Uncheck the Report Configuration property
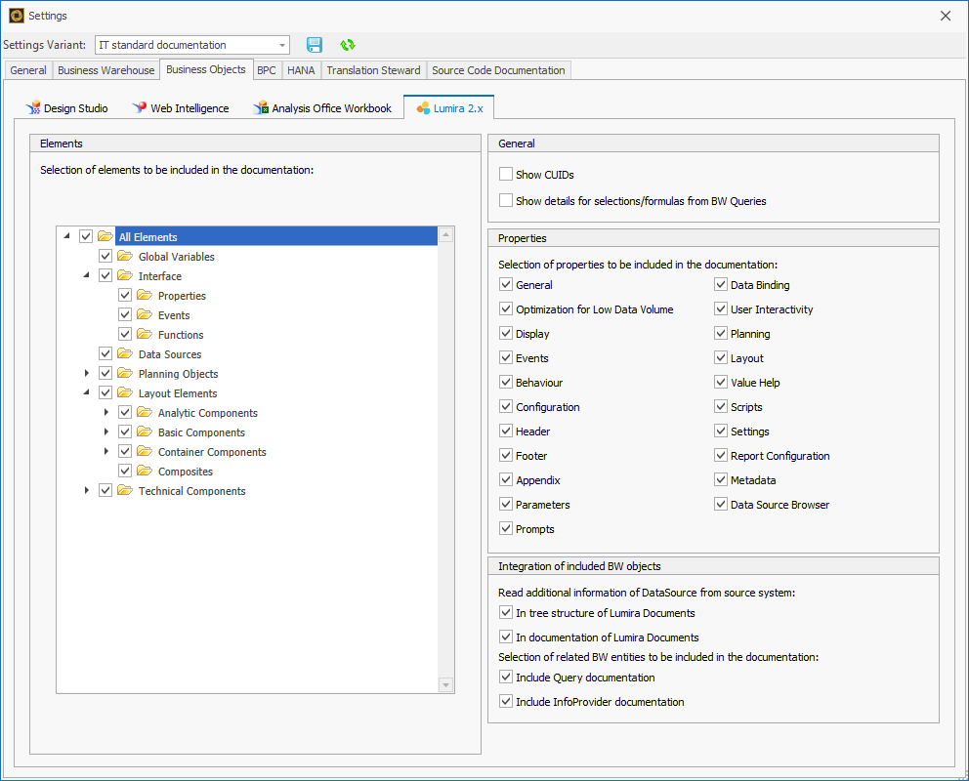Viewport: 969px width, 781px height. 720,455
